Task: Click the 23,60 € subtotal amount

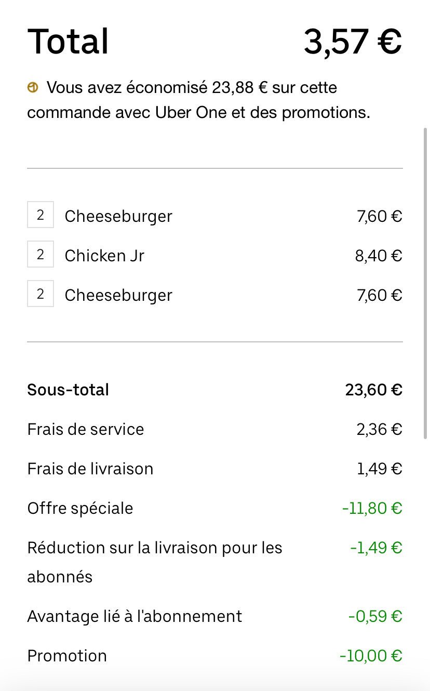Action: click(x=373, y=390)
